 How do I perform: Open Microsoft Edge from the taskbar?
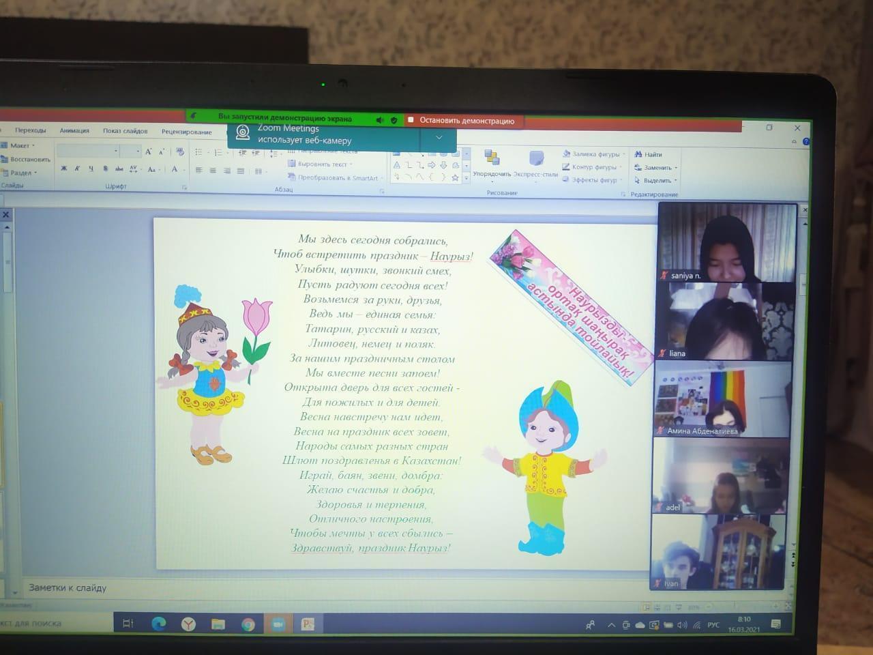158,624
